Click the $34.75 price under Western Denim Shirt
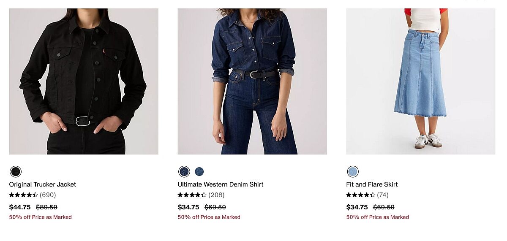The width and height of the screenshot is (507, 241). click(188, 207)
